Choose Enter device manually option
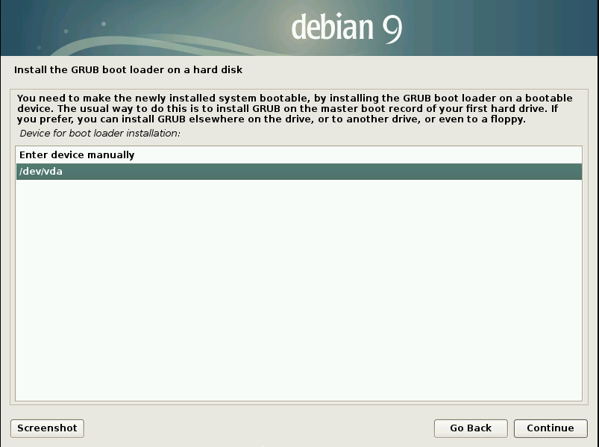Screen dimensions: 599x447 77,155
